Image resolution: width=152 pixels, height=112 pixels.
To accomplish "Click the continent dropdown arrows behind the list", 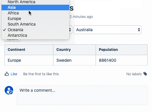I will click(70, 30).
